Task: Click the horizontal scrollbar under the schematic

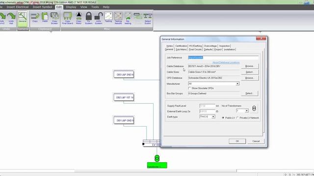Action: 156,171
